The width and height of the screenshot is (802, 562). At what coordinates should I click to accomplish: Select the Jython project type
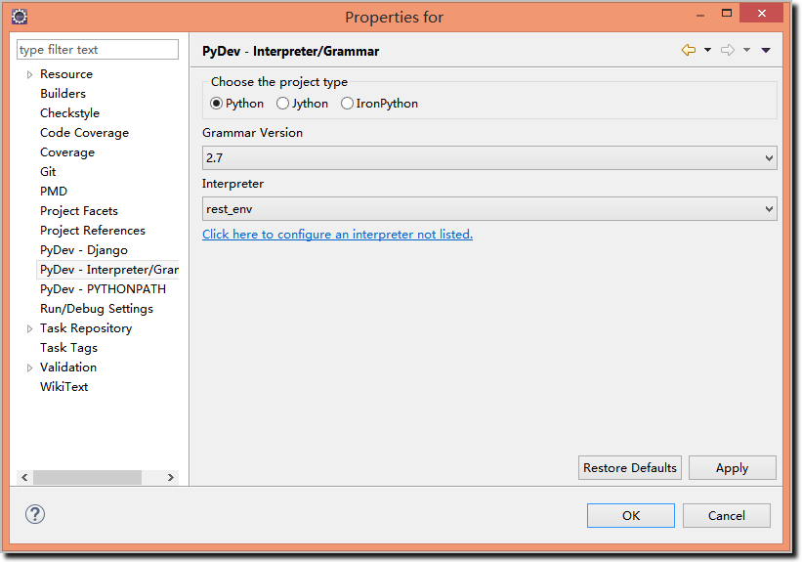click(x=302, y=104)
